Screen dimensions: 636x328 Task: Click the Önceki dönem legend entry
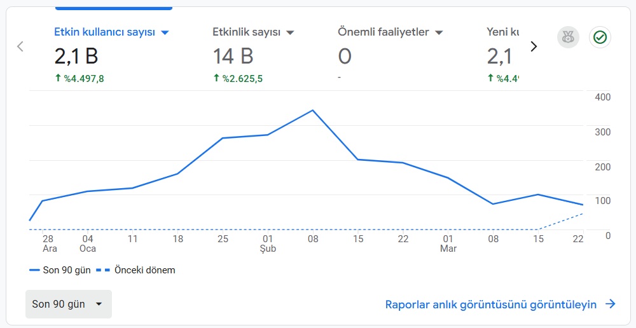point(136,270)
